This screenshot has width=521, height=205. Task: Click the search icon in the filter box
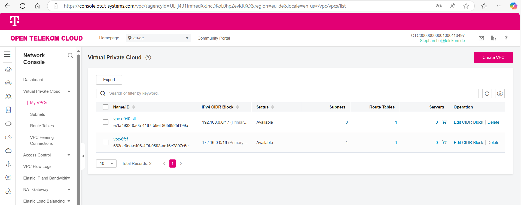tap(103, 93)
